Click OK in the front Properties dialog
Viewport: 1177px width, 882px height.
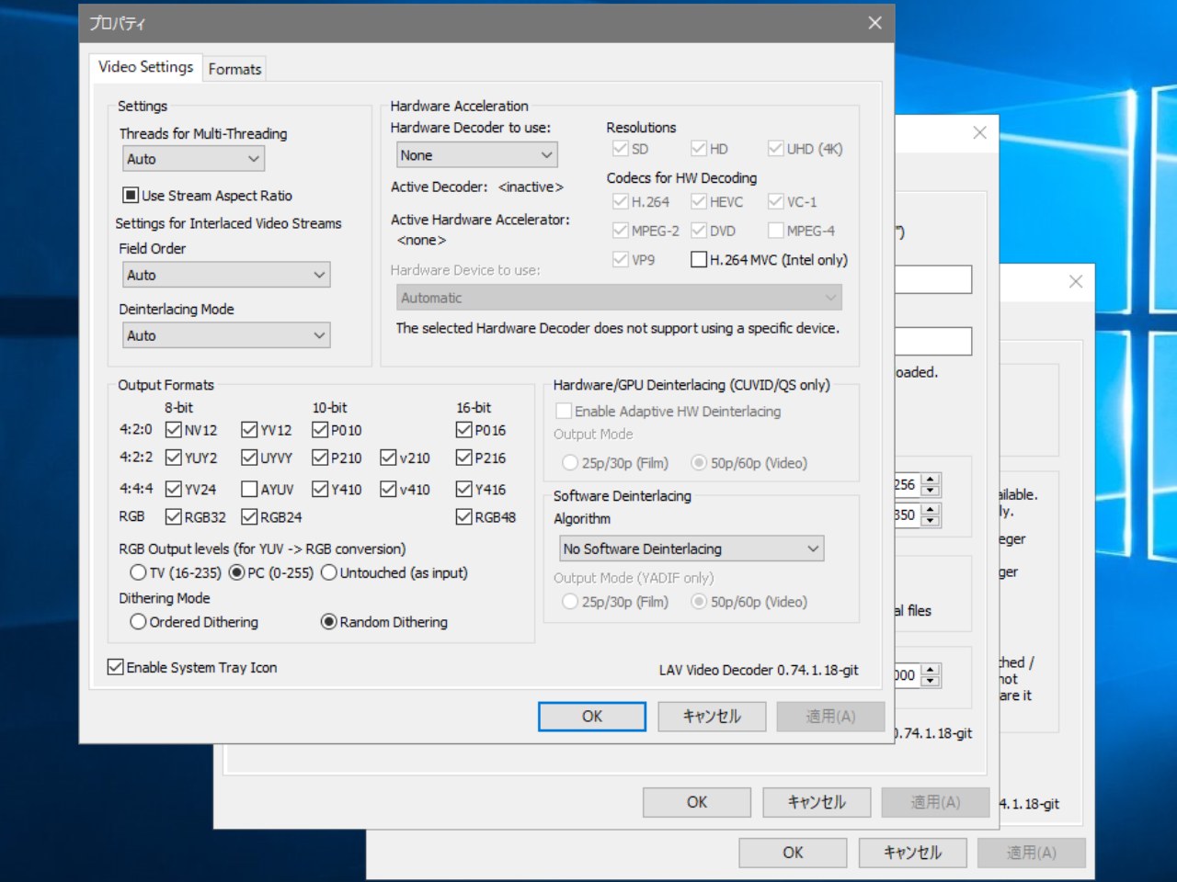pos(592,717)
